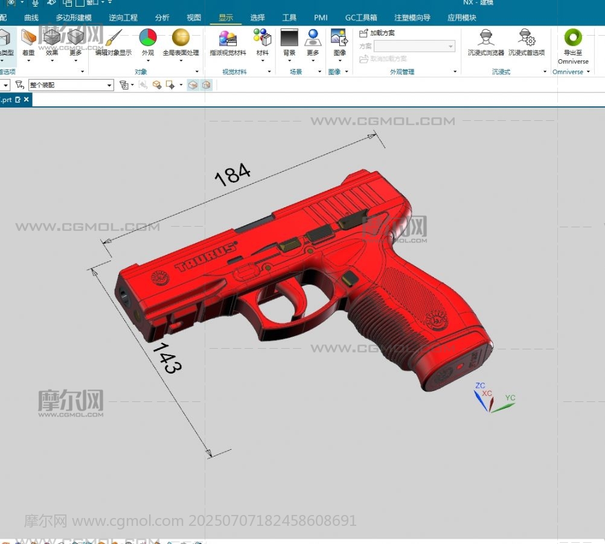The height and width of the screenshot is (544, 605).
Task: Click the selection icons dropdown arrow
Action: coord(181,85)
